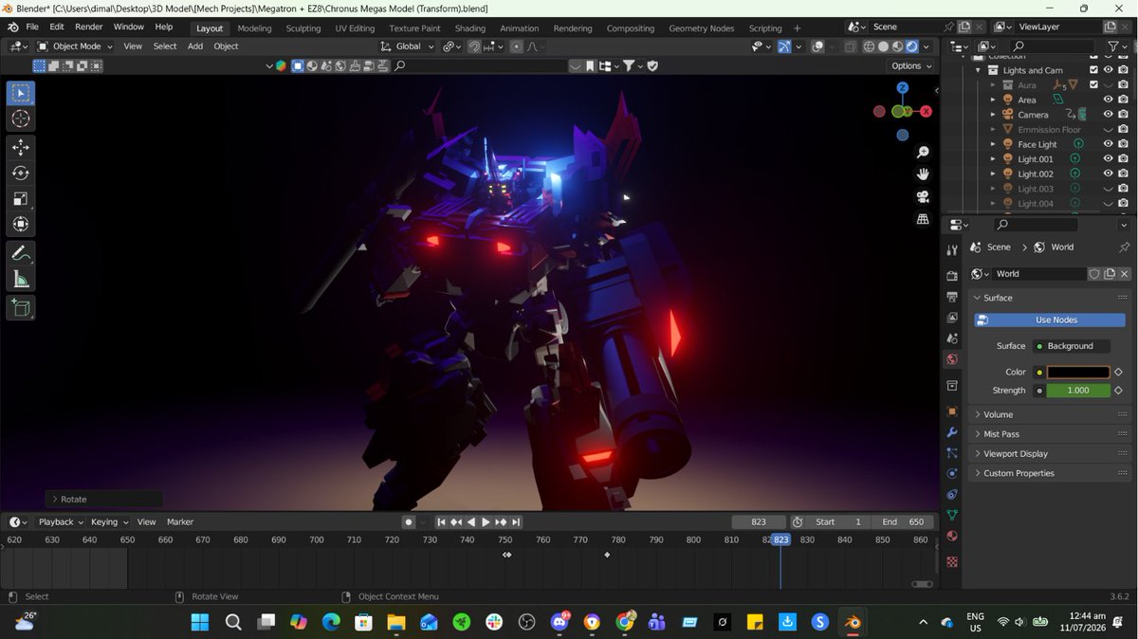
Task: Open the timeline Marker menu
Action: [x=180, y=522]
